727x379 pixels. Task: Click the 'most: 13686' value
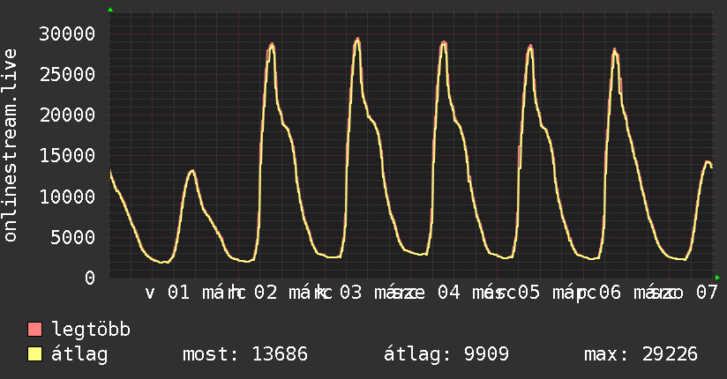pos(245,354)
